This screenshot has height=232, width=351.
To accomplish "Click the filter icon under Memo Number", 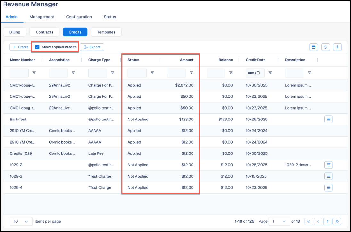I will click(x=34, y=73).
